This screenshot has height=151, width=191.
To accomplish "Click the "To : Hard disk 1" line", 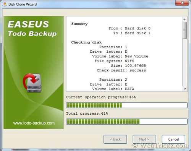I will pyautogui.click(x=132, y=33).
